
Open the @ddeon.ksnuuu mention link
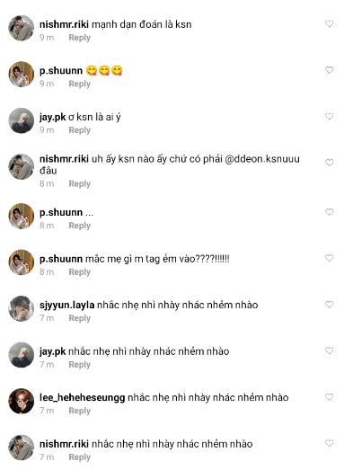point(262,159)
